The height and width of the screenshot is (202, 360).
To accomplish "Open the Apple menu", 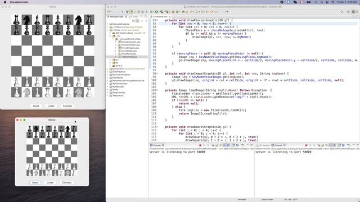I will pyautogui.click(x=4, y=2).
